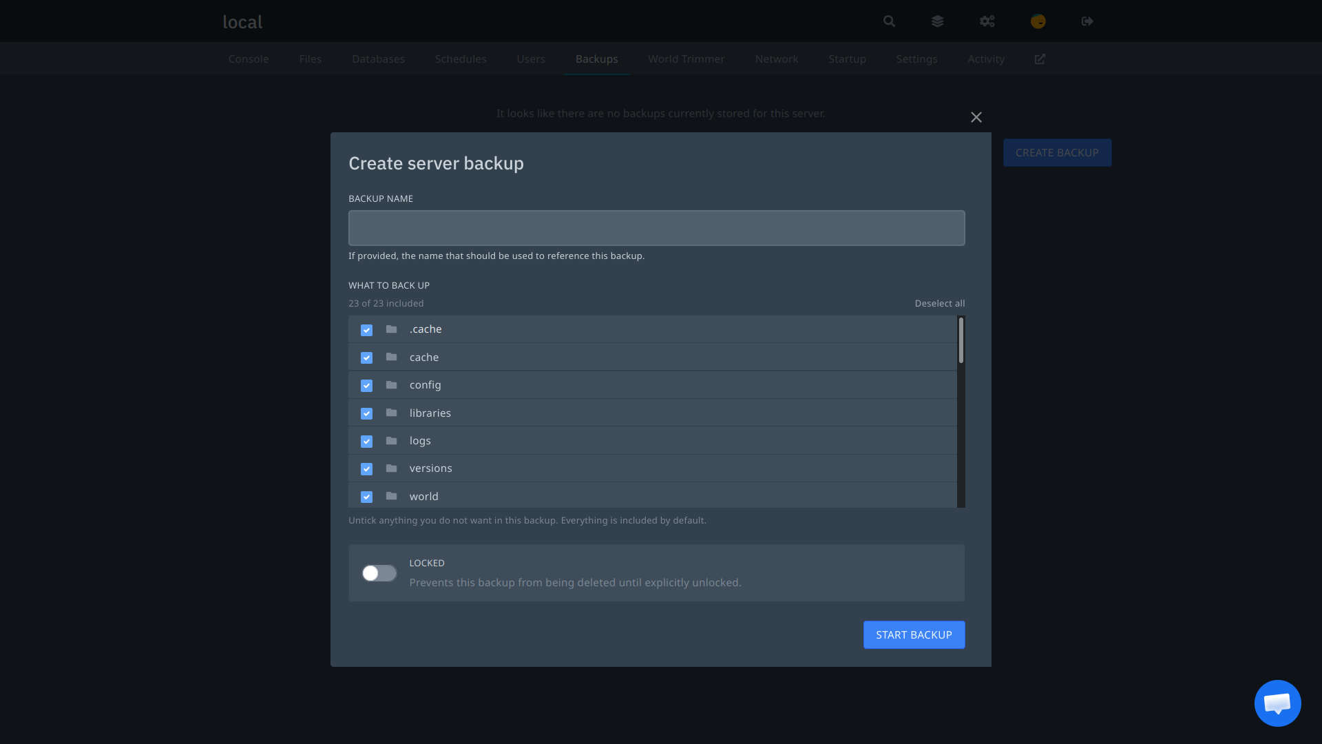The height and width of the screenshot is (744, 1322).
Task: Uncheck the versions folder checkbox
Action: [x=366, y=469]
